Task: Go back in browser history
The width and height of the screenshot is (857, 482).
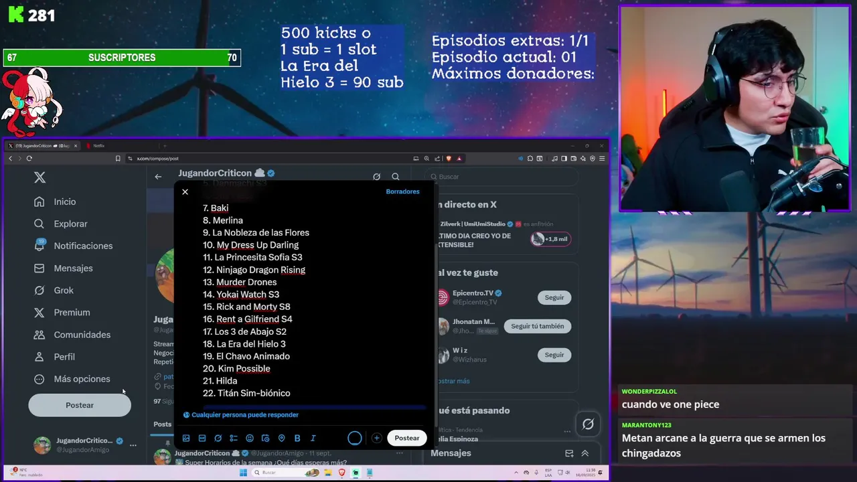Action: (10, 159)
